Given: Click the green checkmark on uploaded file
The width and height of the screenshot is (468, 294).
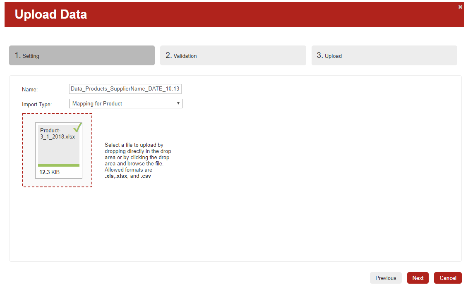Looking at the screenshot, I should point(78,127).
